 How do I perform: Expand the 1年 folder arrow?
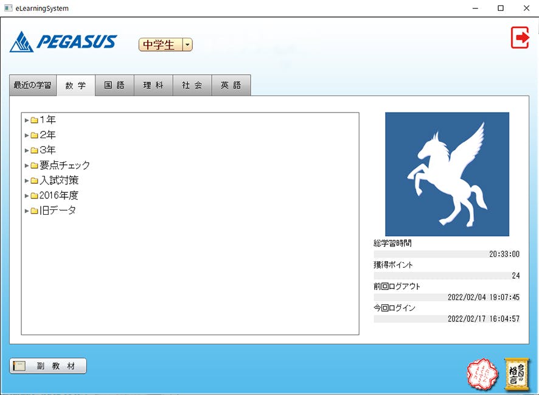27,120
